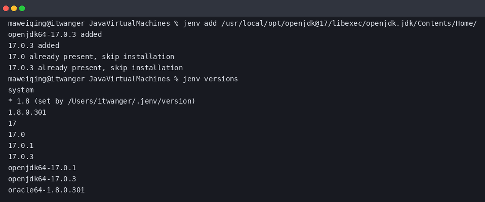Click the 'openjdk64-17.0.3 added' output line
The width and height of the screenshot is (485, 202).
55,35
